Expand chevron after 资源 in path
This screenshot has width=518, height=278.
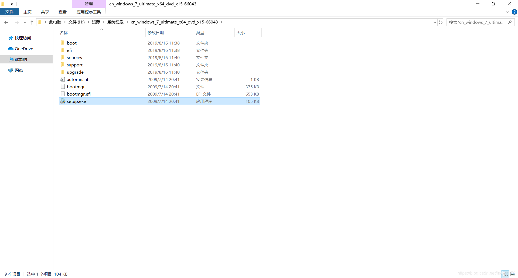point(104,22)
